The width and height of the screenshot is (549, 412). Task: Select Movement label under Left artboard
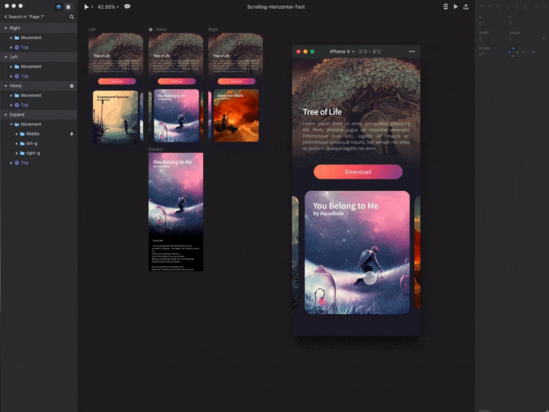pyautogui.click(x=31, y=67)
